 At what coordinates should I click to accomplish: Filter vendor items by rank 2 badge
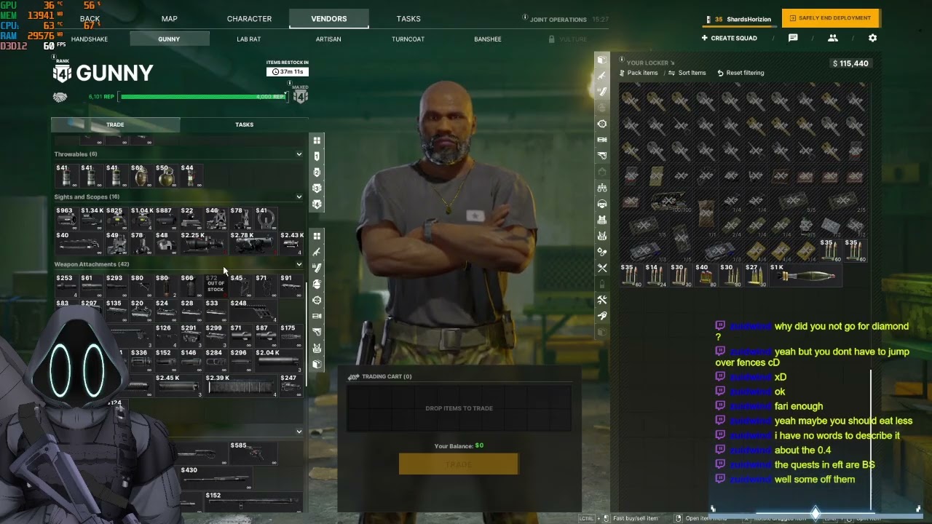[x=317, y=172]
